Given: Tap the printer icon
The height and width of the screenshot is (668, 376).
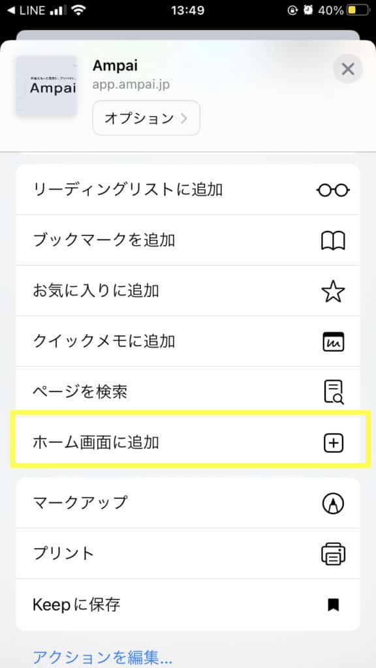Looking at the screenshot, I should [x=333, y=554].
